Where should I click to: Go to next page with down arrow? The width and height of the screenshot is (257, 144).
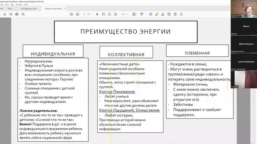pos(78,14)
